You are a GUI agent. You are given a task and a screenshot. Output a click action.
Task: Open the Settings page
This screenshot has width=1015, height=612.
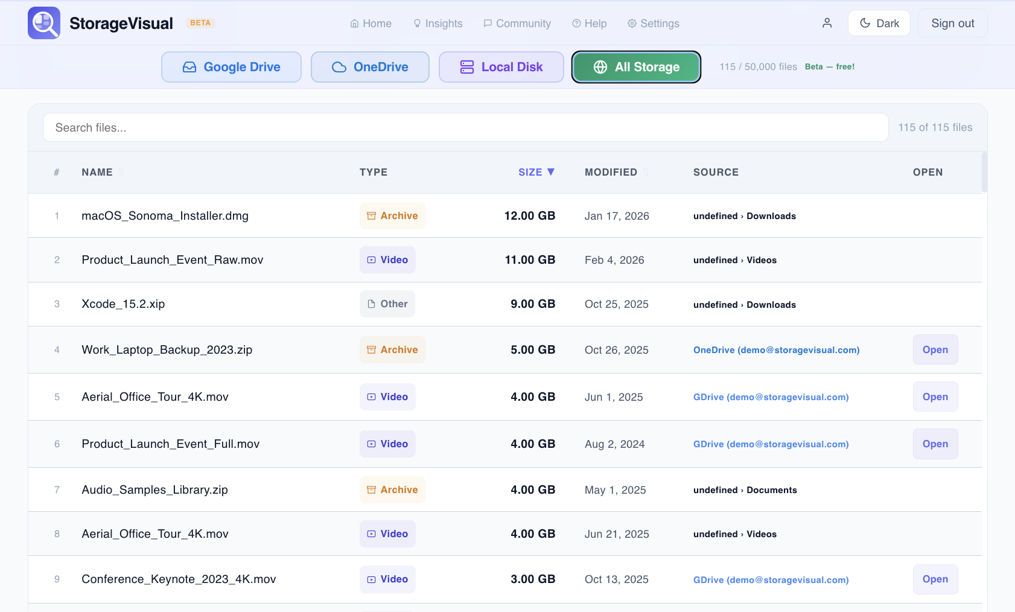[x=654, y=23]
